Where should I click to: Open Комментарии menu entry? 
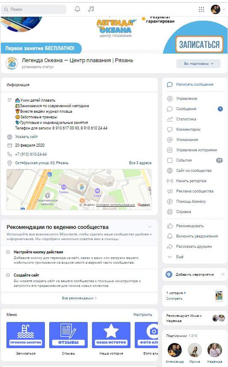[188, 129]
